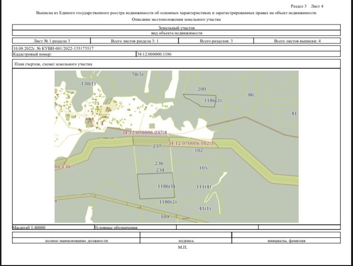This screenshot has width=353, height=266.
Task: Click red label 34:12:070006:237/4
Action: click(145, 133)
